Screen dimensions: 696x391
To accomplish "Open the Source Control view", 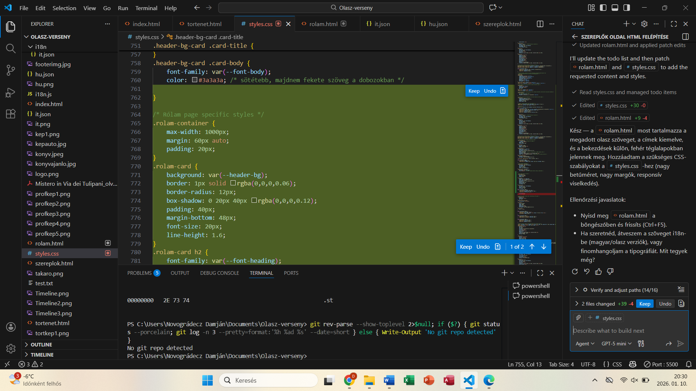I will (x=11, y=70).
